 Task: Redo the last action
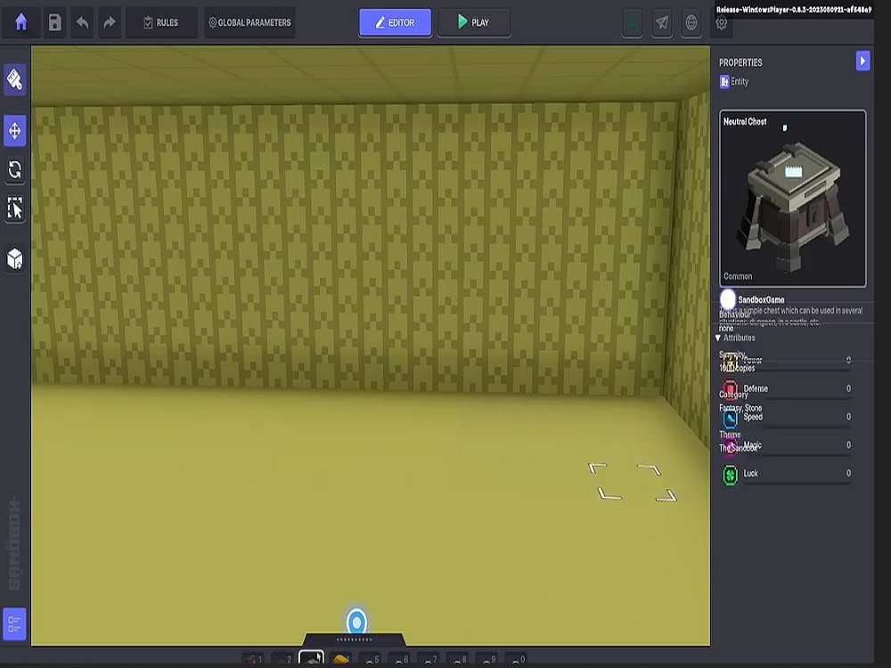pos(107,22)
